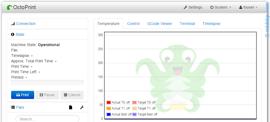Image resolution: width=270 pixels, height=122 pixels.
Task: Click the file Search input field
Action: tap(47, 119)
